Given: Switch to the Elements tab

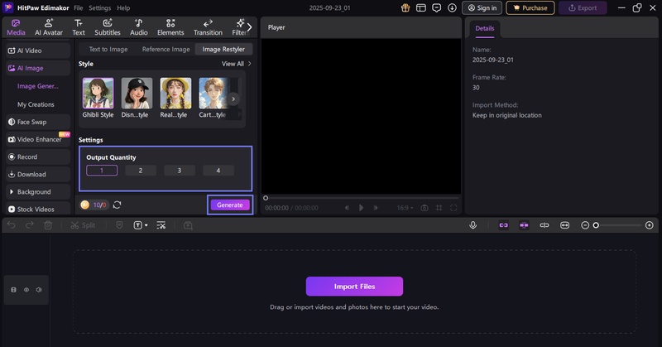Looking at the screenshot, I should (170, 27).
